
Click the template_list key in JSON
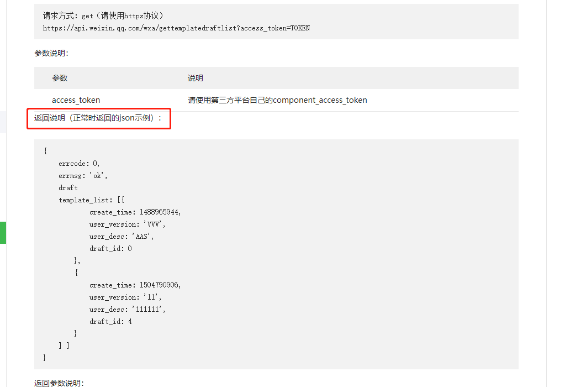86,200
